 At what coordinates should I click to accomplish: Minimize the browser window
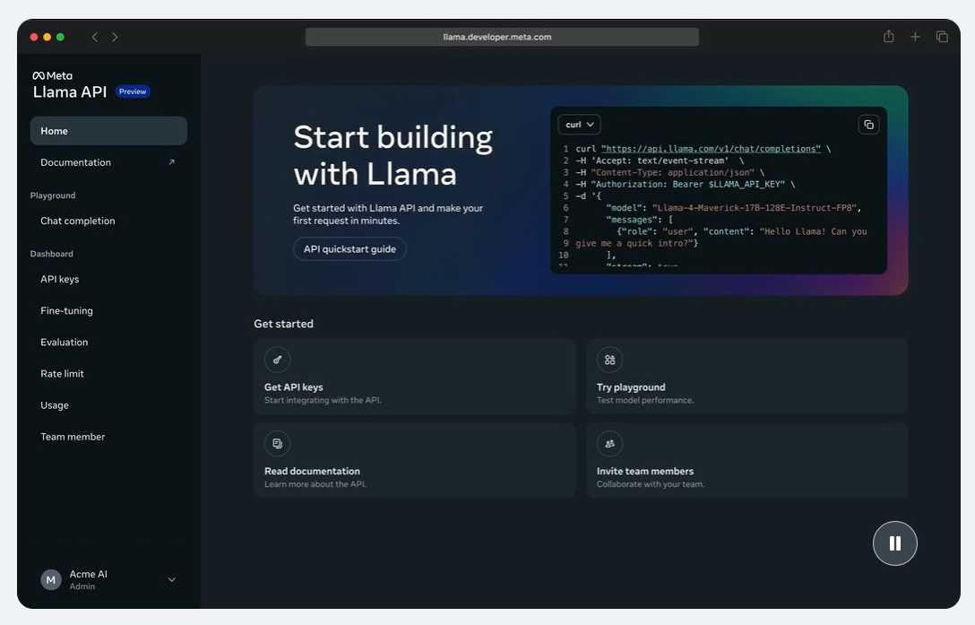click(47, 37)
